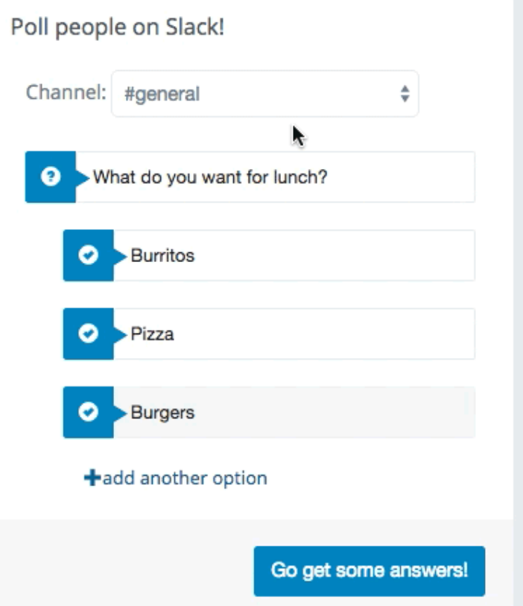Click into the Pizza option field
This screenshot has height=606, width=523.
(294, 334)
